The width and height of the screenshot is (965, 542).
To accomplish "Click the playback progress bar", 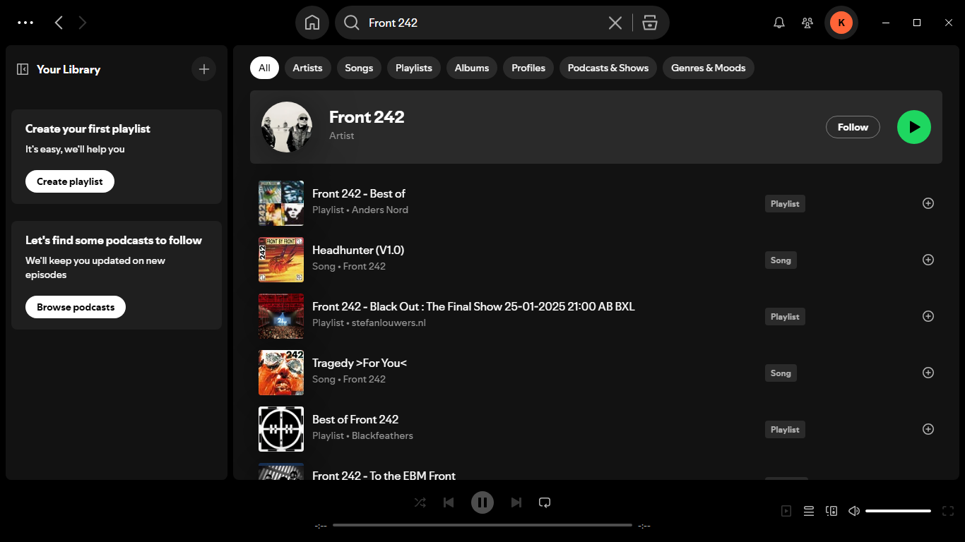I will [482, 525].
